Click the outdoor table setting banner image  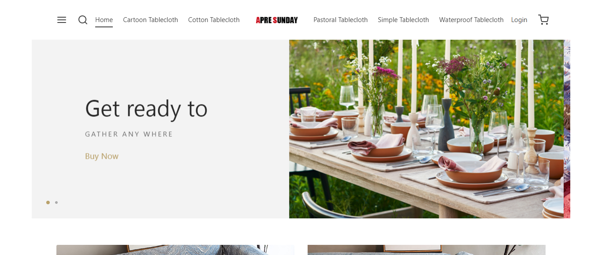coord(426,129)
